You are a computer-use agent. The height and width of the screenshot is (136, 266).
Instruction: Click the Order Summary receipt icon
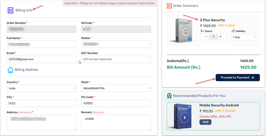[169, 6]
